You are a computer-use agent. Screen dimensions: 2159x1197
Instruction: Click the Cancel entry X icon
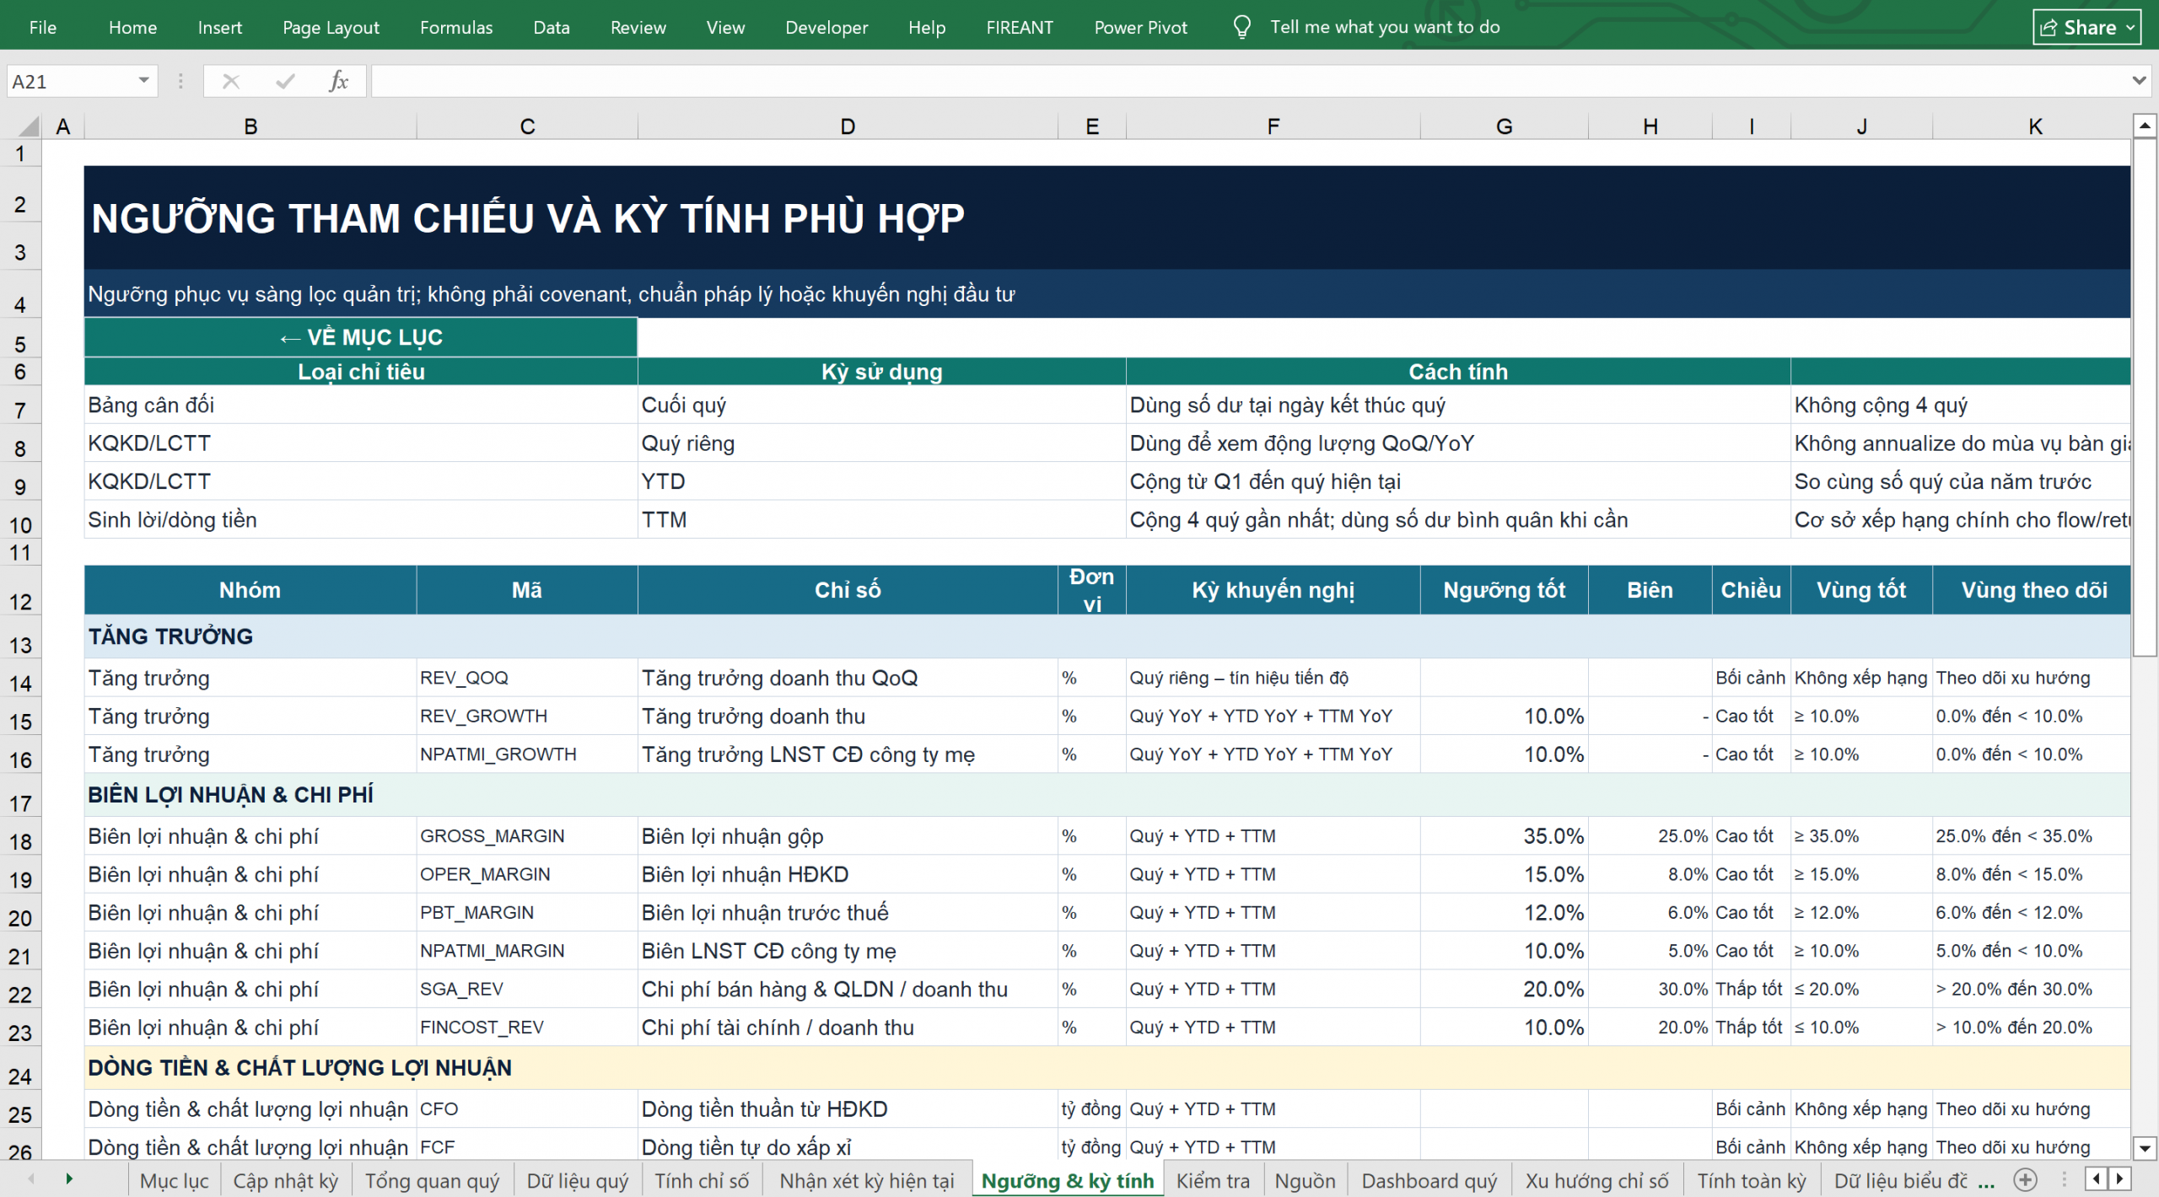tap(231, 81)
